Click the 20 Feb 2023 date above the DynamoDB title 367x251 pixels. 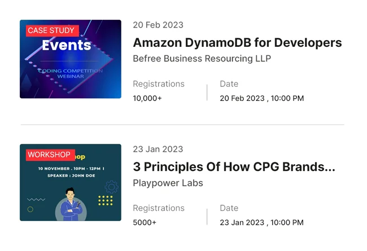pos(158,25)
